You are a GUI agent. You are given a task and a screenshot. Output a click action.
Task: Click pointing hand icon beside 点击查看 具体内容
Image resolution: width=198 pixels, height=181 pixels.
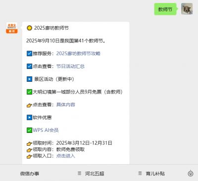click(29, 105)
